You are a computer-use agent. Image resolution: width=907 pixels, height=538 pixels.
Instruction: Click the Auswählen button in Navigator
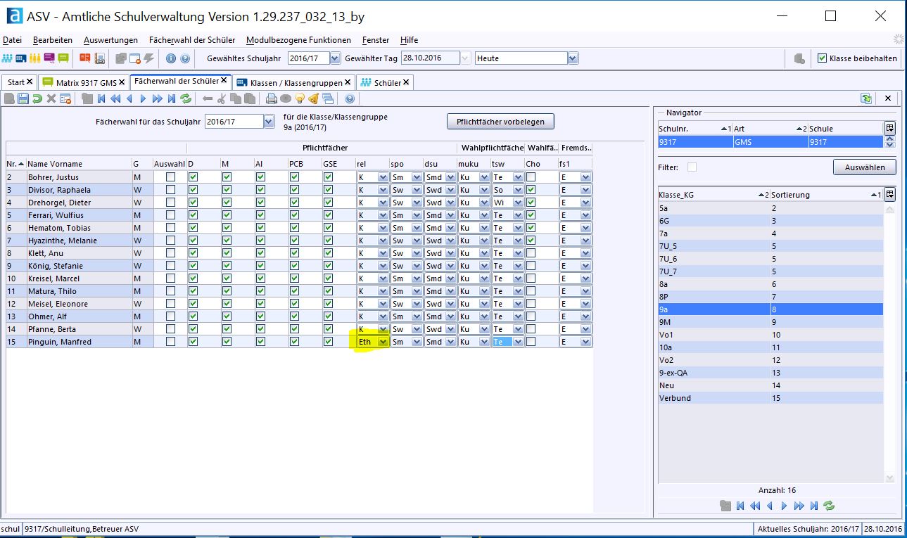tap(865, 167)
